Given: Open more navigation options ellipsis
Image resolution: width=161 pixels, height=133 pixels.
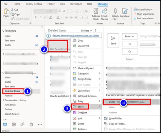Looking at the screenshot, I should coord(40,124).
